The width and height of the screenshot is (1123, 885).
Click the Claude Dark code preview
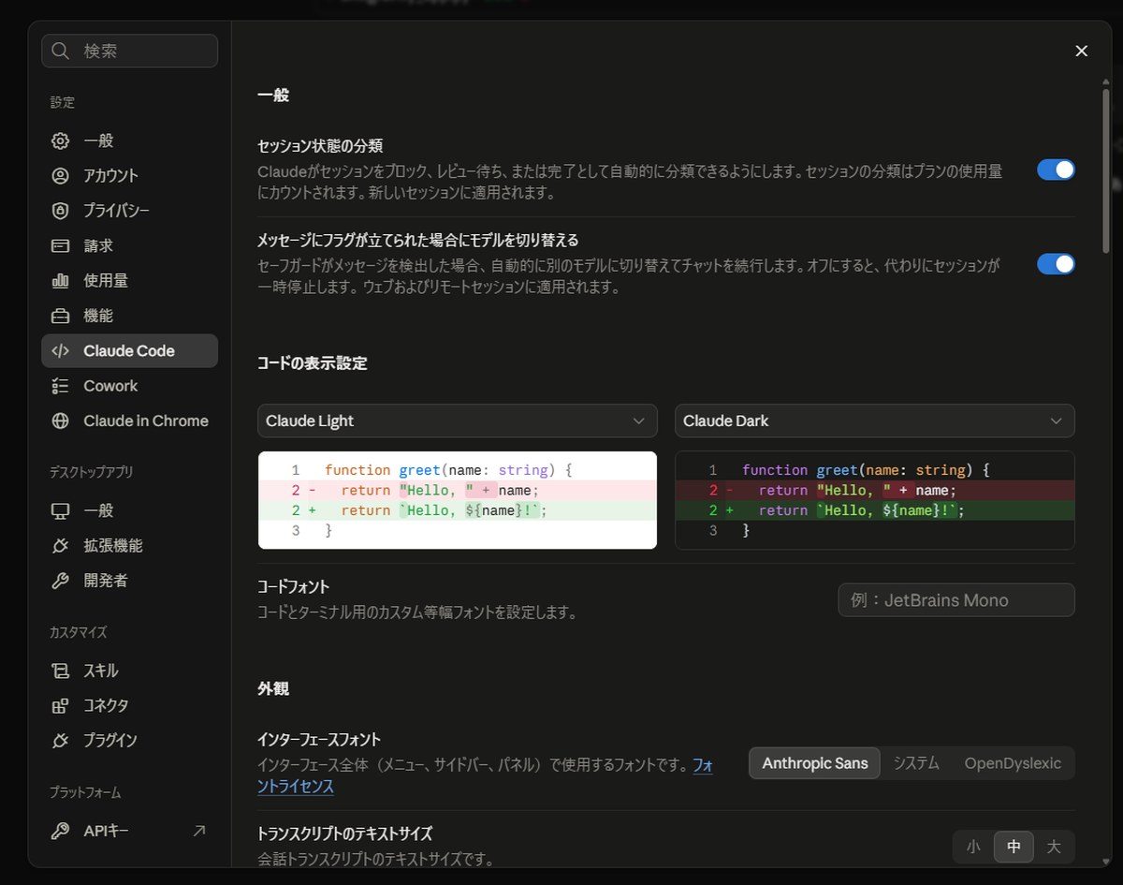pos(875,500)
